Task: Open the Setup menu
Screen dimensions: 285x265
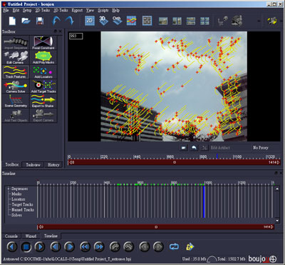Action: [27, 11]
